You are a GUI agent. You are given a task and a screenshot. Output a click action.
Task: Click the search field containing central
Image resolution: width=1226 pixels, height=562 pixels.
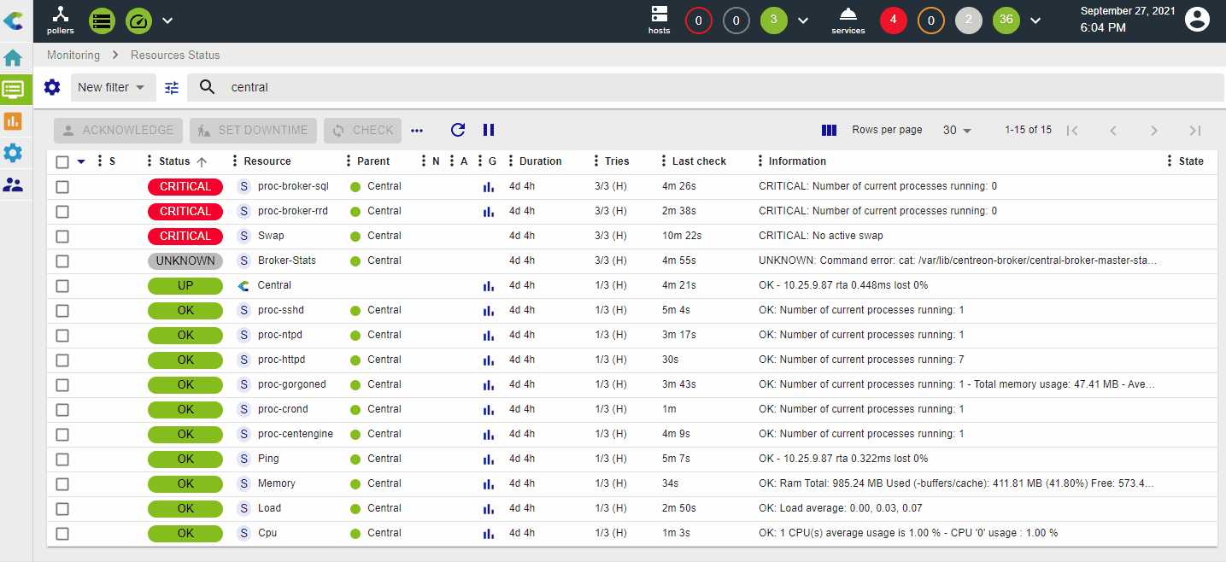(704, 87)
